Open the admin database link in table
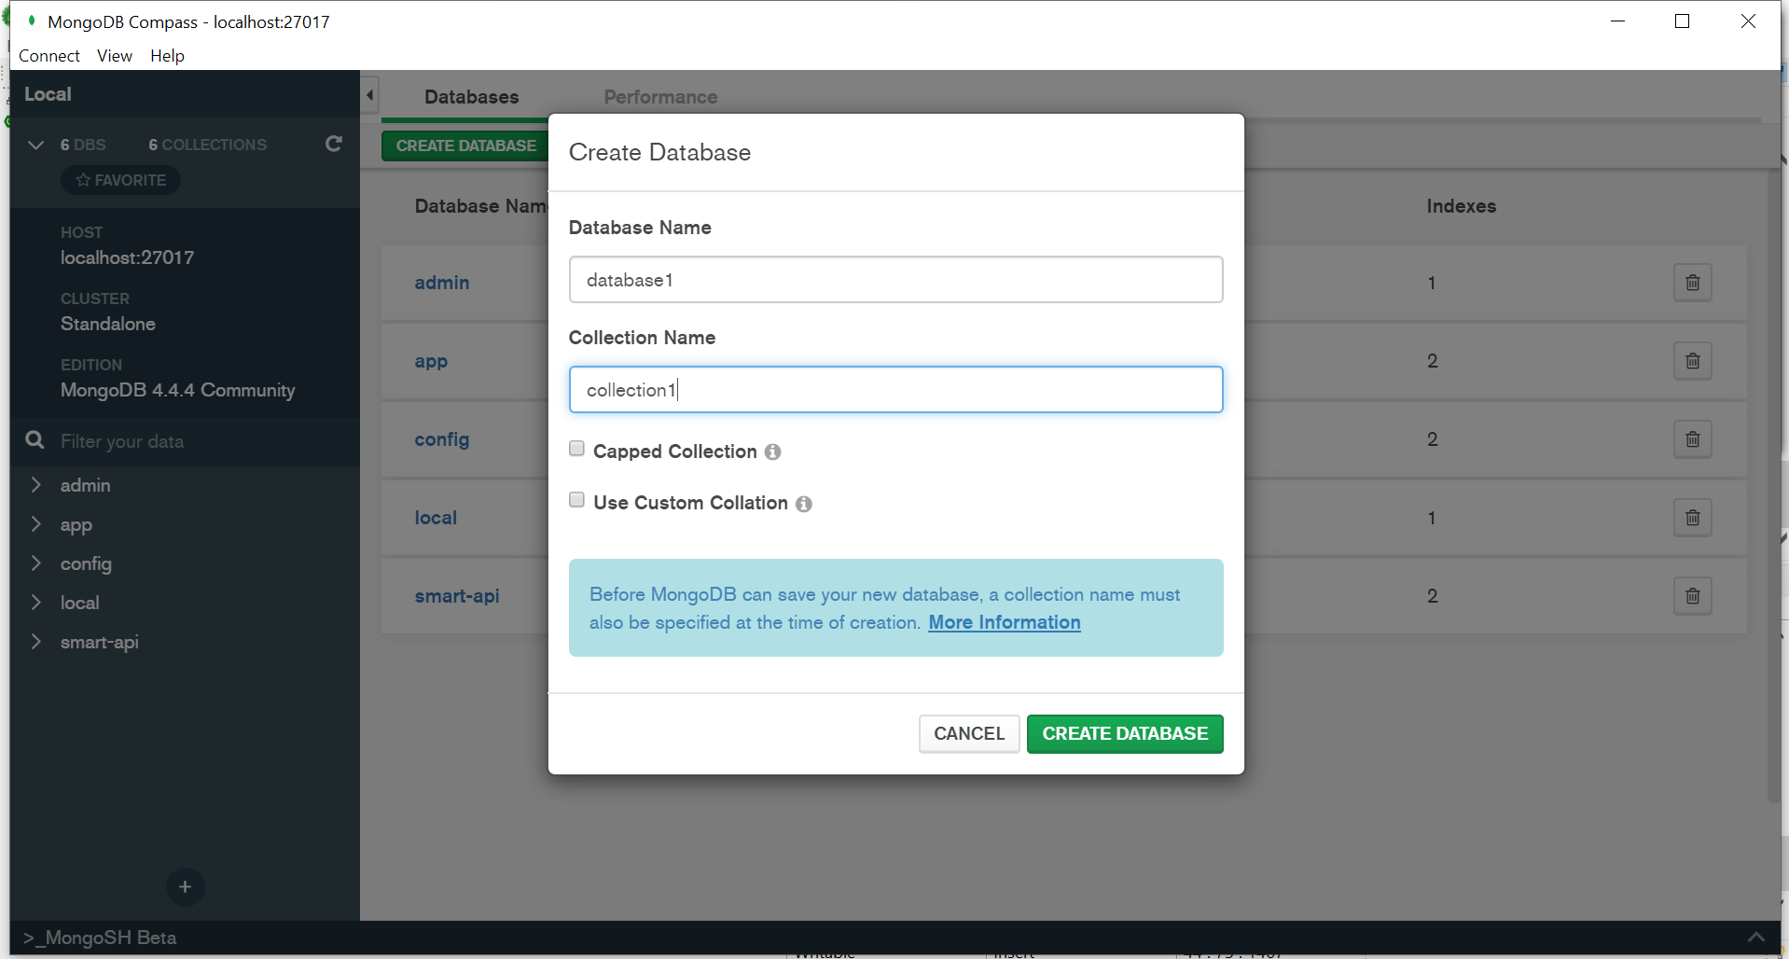The image size is (1789, 959). (x=442, y=283)
